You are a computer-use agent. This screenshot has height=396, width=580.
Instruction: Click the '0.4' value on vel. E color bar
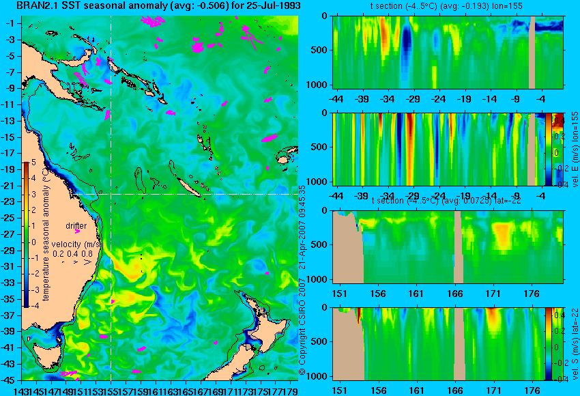click(559, 121)
